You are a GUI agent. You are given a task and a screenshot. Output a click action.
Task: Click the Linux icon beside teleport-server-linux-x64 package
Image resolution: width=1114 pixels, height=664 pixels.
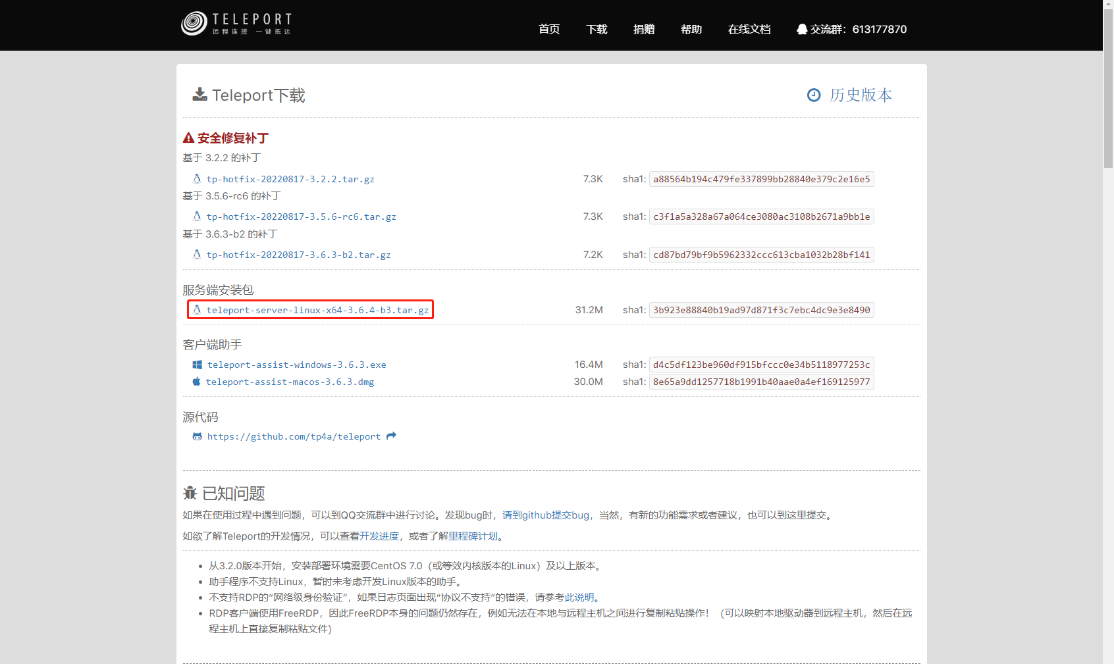tap(196, 309)
